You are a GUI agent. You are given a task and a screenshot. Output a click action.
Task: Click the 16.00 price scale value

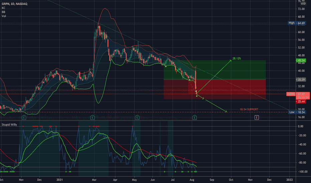coord(301,117)
